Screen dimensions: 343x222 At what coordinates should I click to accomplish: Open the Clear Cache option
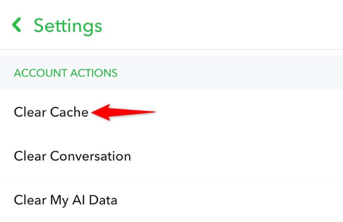click(x=51, y=112)
